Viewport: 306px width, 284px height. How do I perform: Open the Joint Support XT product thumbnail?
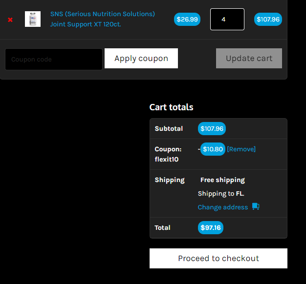[33, 19]
